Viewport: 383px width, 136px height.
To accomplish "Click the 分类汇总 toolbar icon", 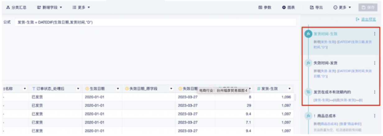I will [8, 7].
